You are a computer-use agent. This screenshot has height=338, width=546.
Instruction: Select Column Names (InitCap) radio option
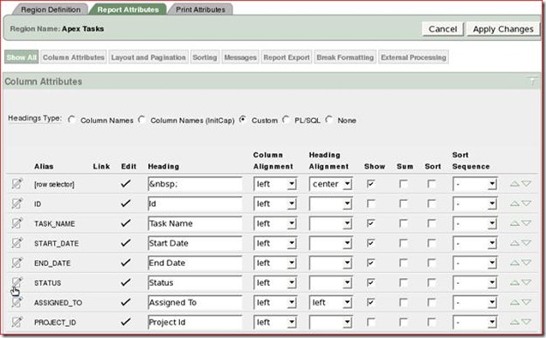(x=141, y=120)
